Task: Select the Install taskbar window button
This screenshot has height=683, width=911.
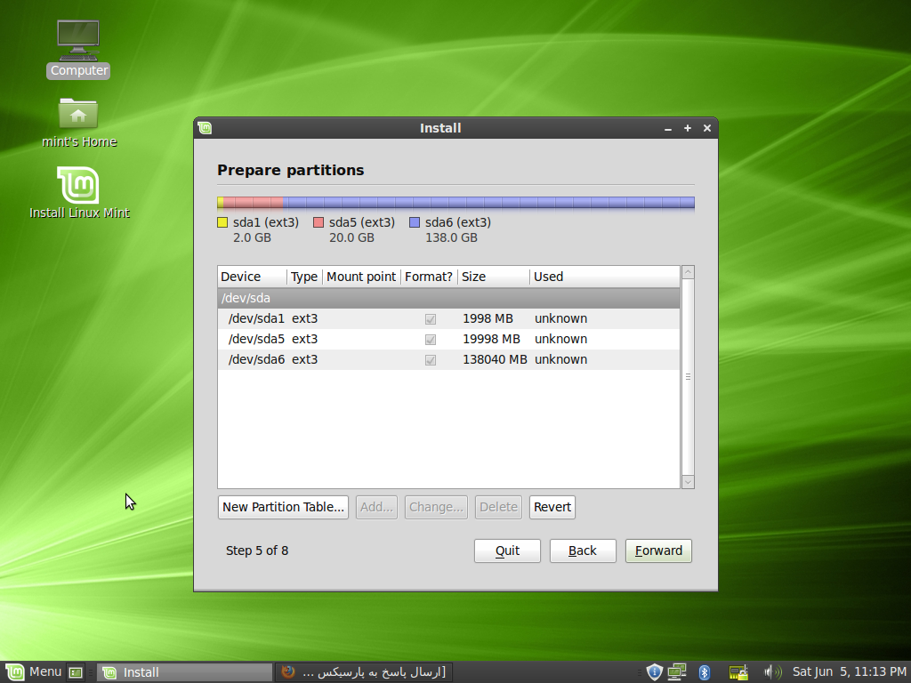Action: point(184,672)
